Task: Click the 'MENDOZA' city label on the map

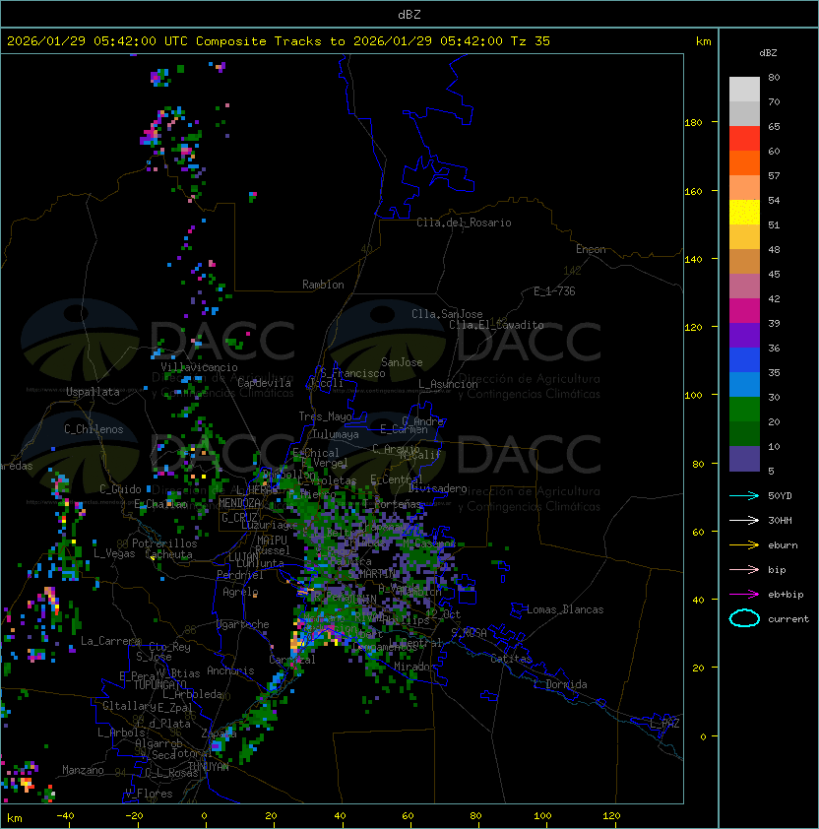Action: (x=239, y=503)
